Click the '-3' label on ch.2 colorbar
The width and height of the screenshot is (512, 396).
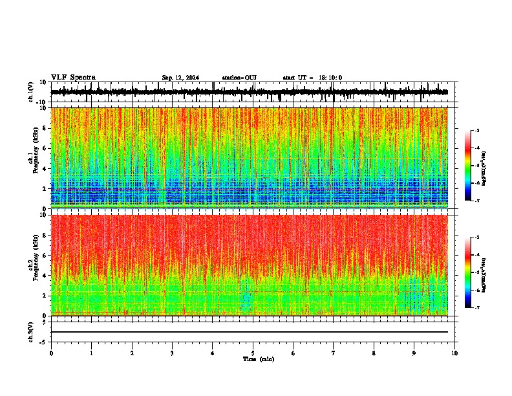click(476, 237)
